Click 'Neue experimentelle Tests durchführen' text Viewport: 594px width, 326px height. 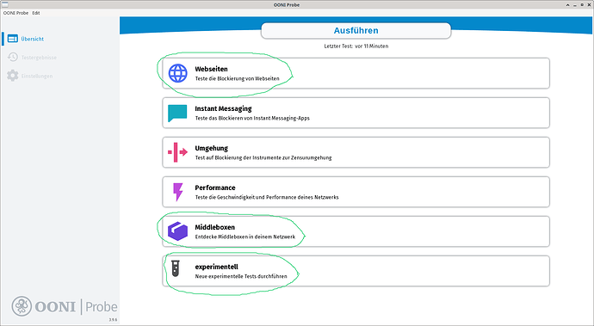click(241, 276)
